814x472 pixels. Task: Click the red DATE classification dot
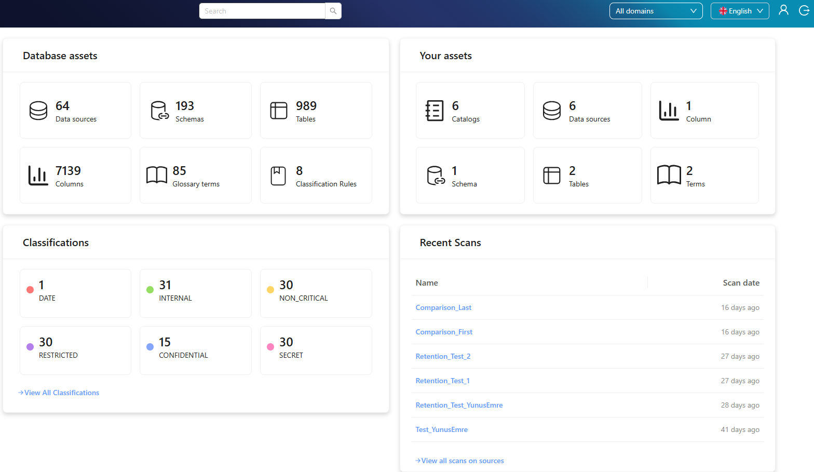click(x=30, y=290)
